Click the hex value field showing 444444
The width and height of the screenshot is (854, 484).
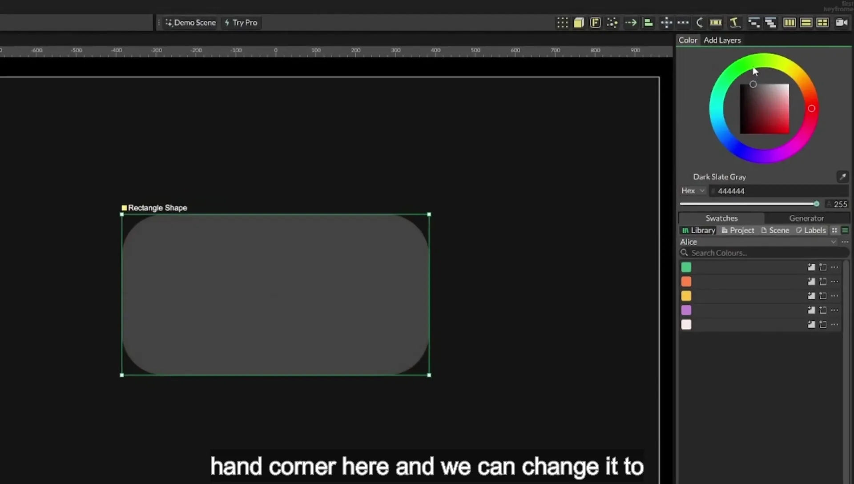click(x=779, y=191)
